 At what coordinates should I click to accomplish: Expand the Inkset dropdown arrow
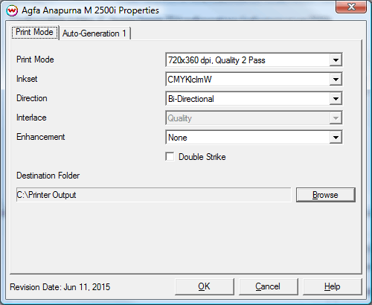(336, 80)
